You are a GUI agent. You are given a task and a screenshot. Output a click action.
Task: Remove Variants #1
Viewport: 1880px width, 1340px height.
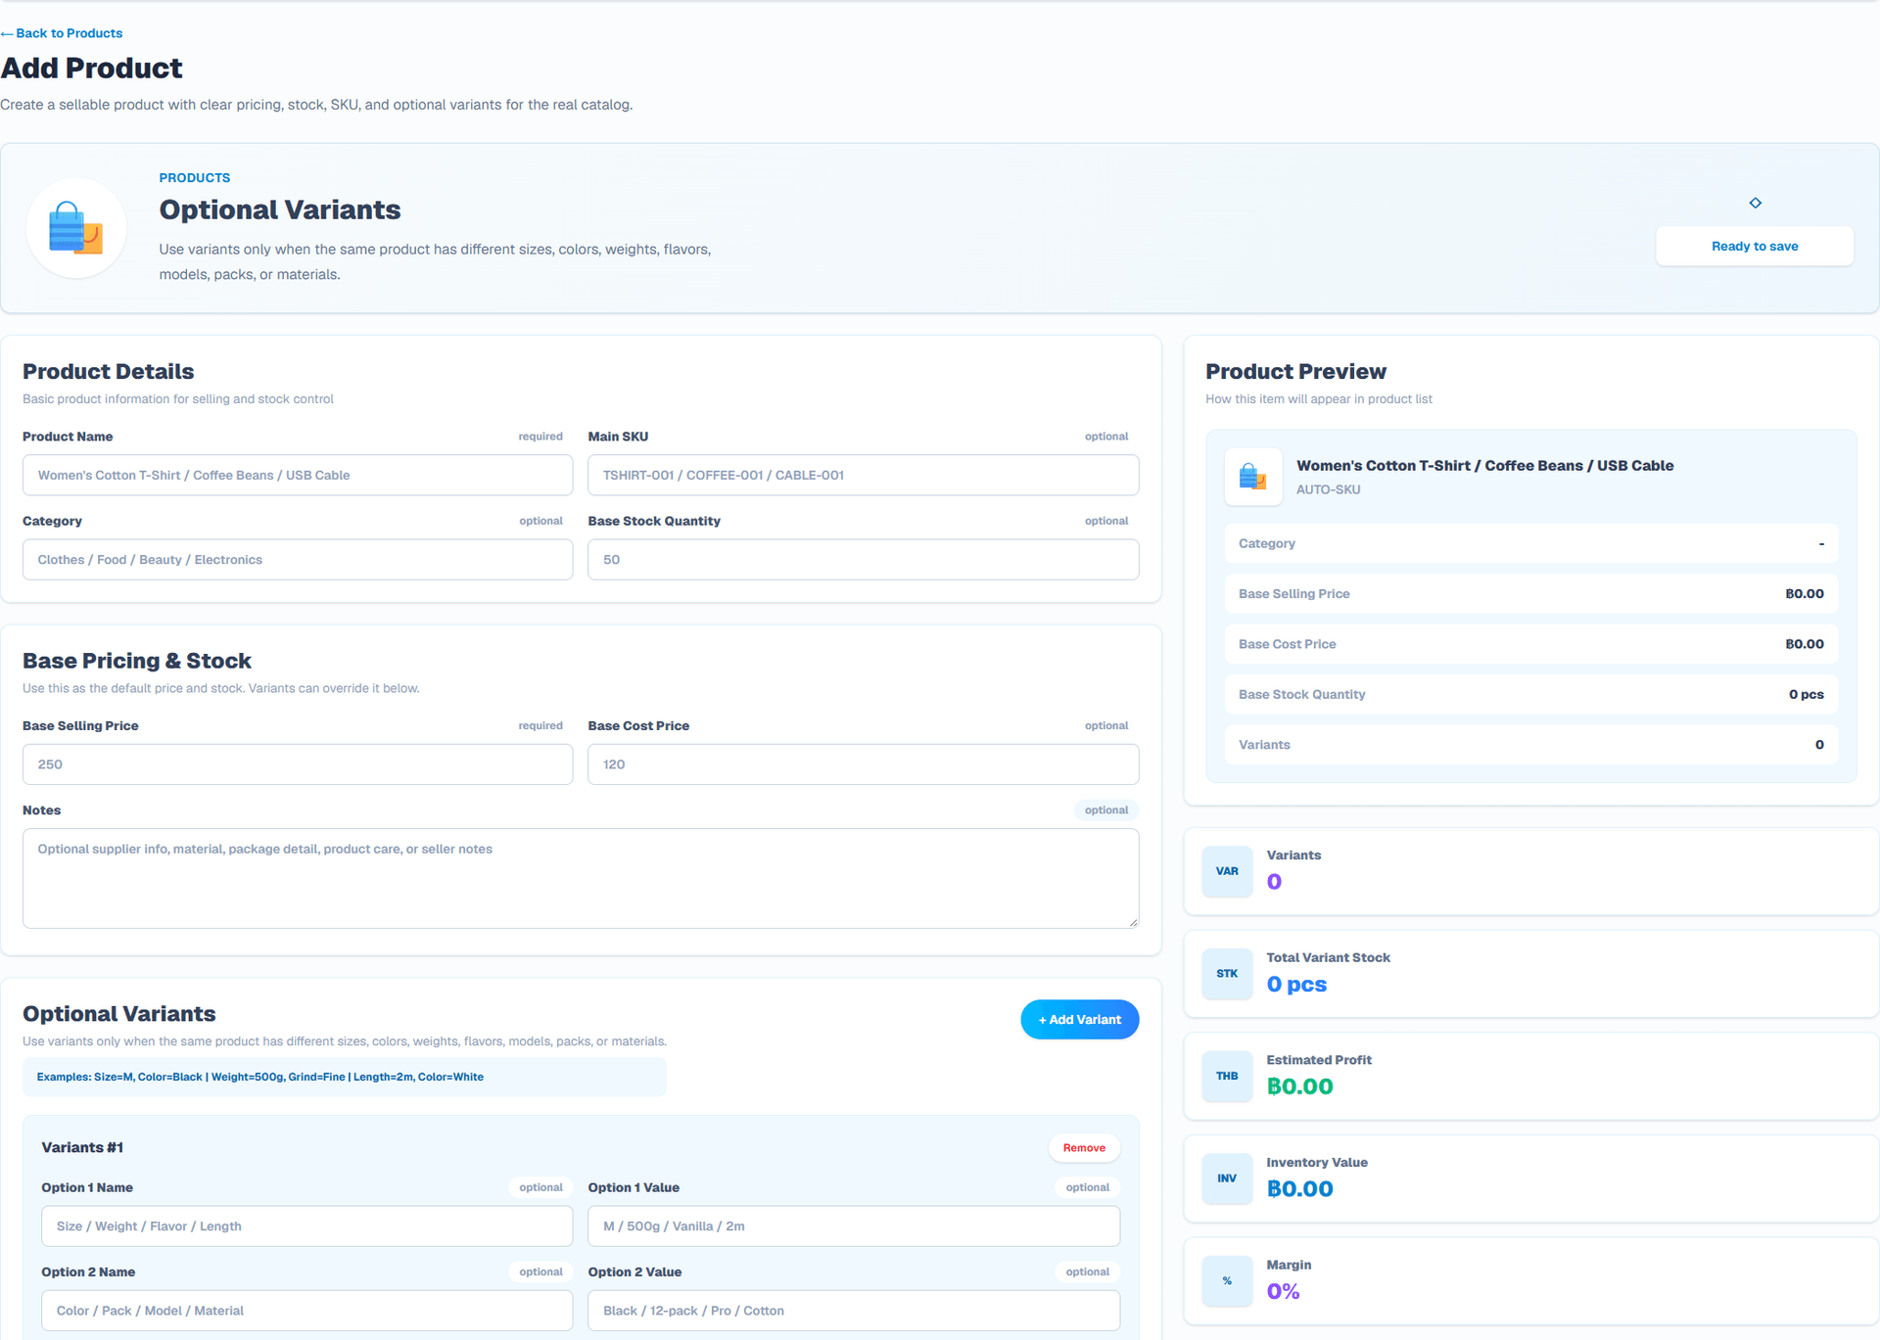1084,1148
